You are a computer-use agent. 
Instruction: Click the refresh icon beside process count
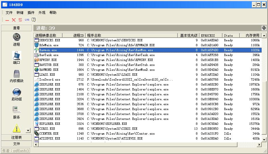point(264,28)
